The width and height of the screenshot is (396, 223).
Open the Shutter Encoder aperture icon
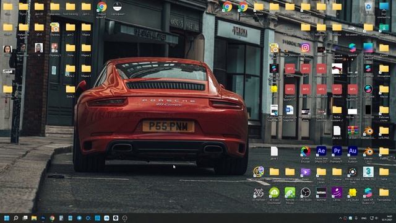point(305,151)
